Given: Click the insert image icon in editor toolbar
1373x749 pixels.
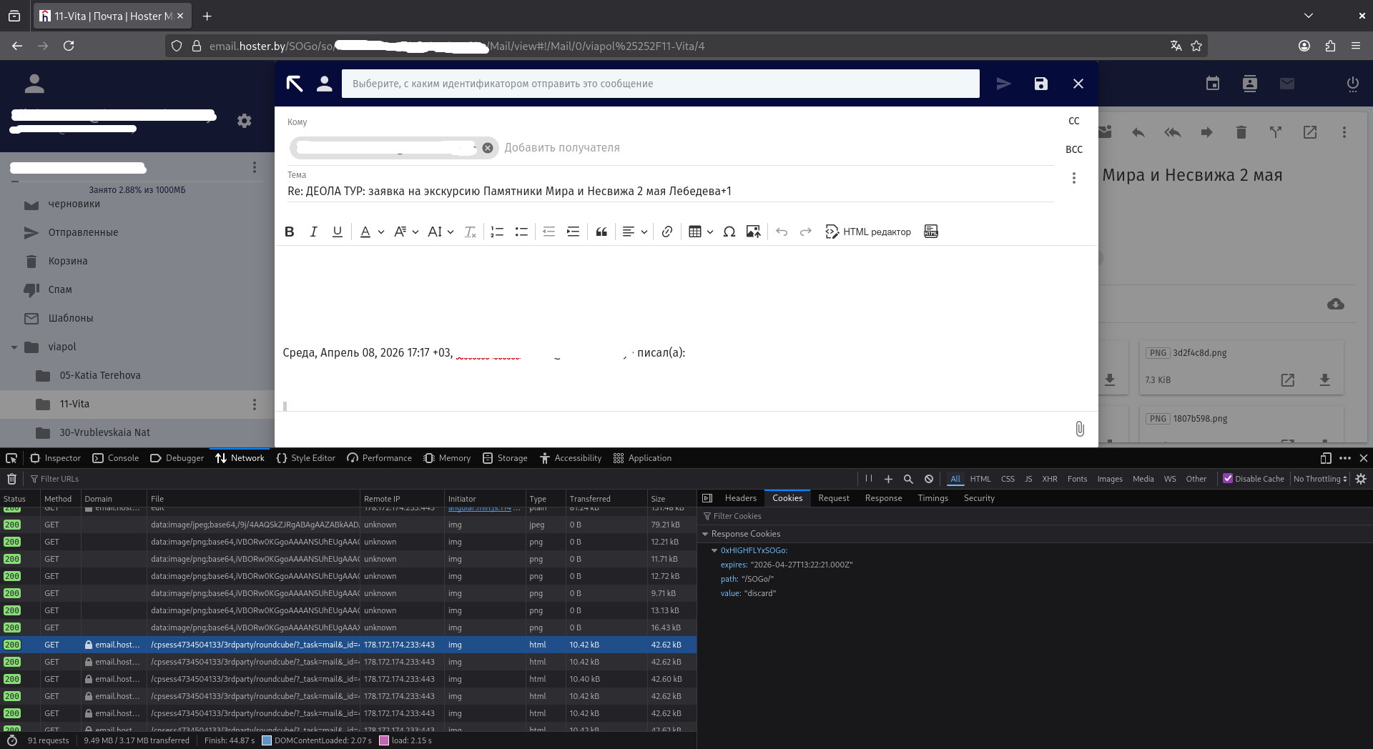Looking at the screenshot, I should (x=753, y=232).
